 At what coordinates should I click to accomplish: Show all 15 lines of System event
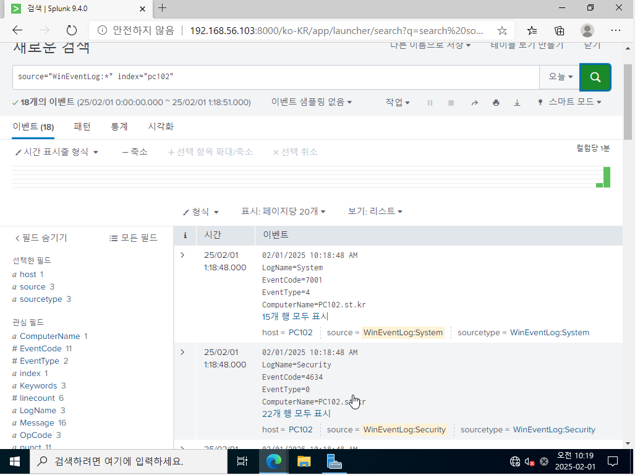click(x=295, y=317)
